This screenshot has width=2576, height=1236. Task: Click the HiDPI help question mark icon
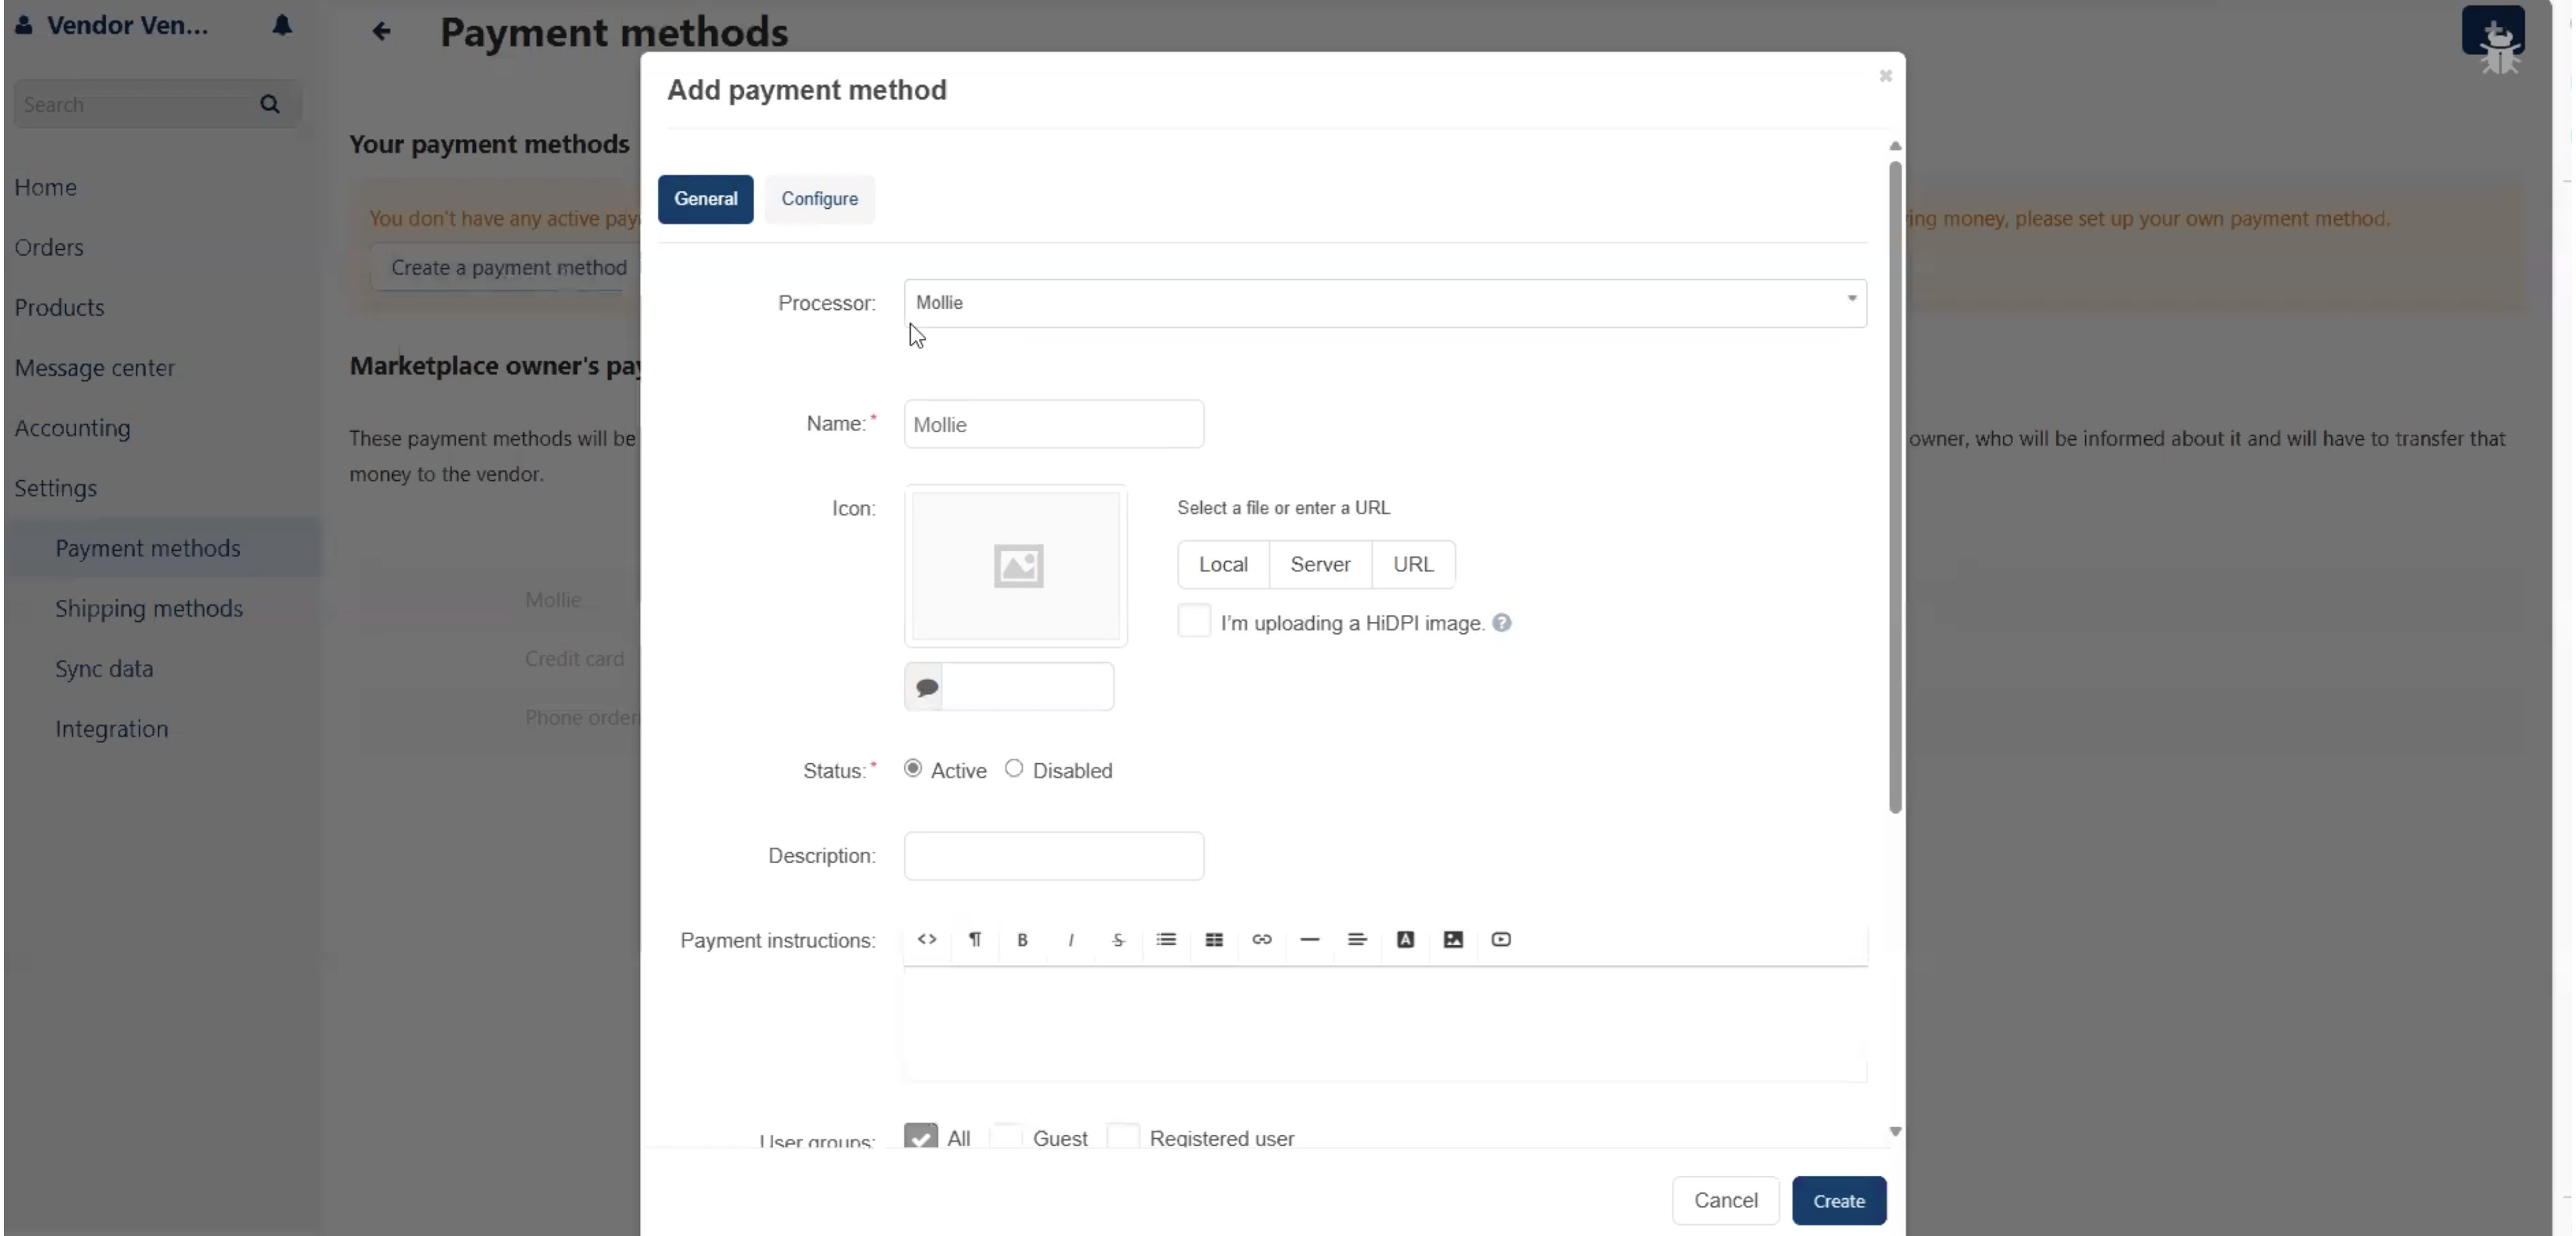(1502, 623)
